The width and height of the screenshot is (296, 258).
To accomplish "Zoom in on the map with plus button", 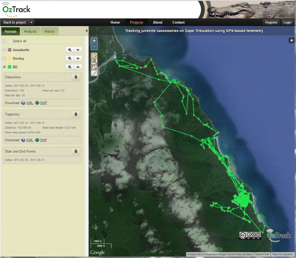I will [94, 41].
